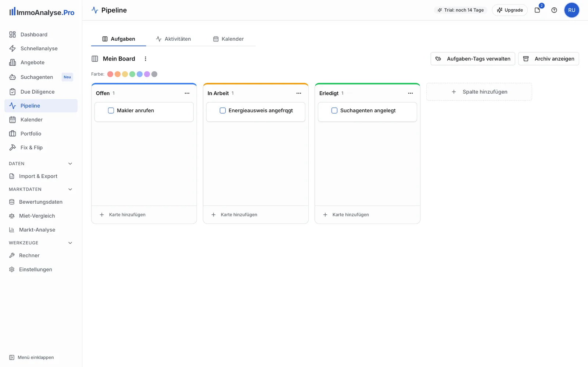Pick the red board color swatch

[110, 74]
